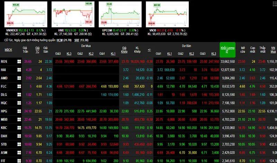Sort by KL3 header under Dư Bán

214,54
